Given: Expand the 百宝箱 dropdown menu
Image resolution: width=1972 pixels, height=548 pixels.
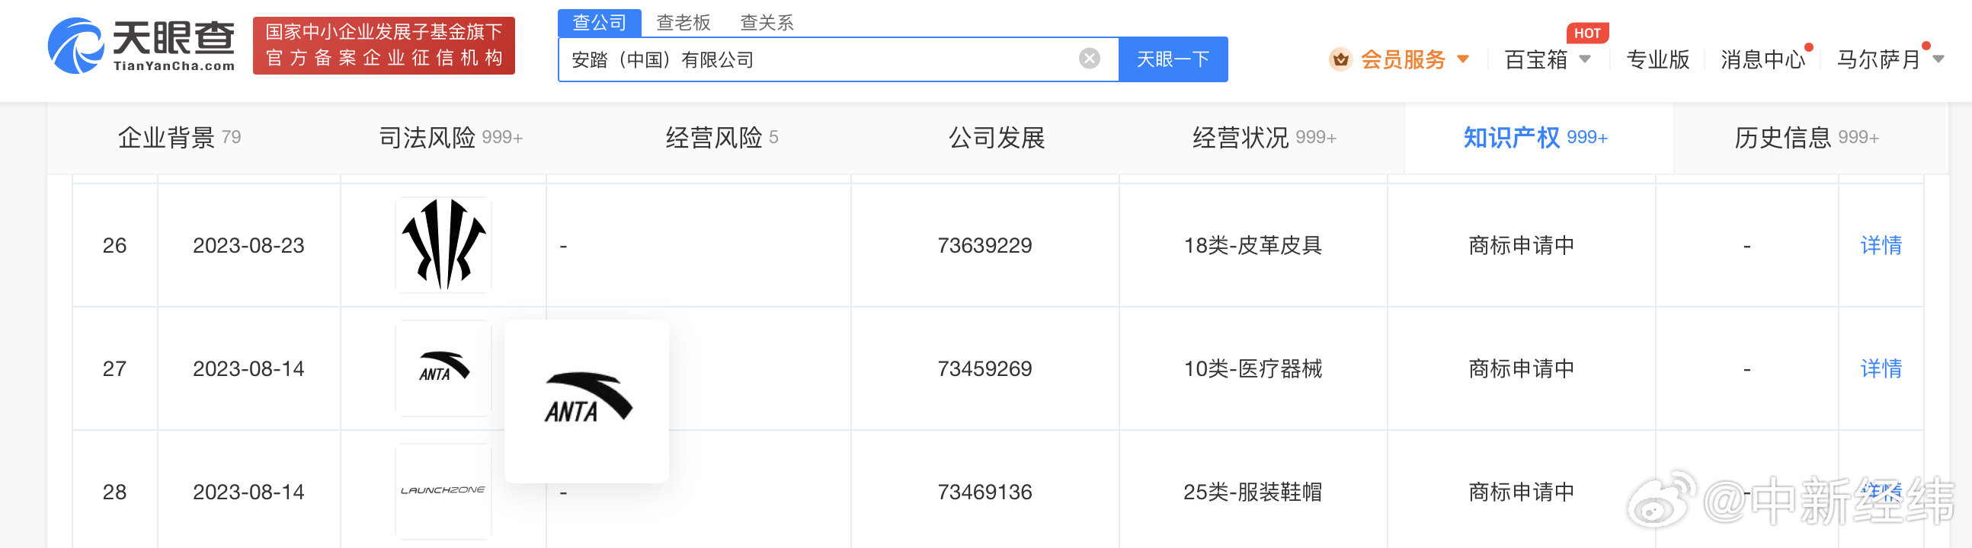Looking at the screenshot, I should (x=1585, y=59).
